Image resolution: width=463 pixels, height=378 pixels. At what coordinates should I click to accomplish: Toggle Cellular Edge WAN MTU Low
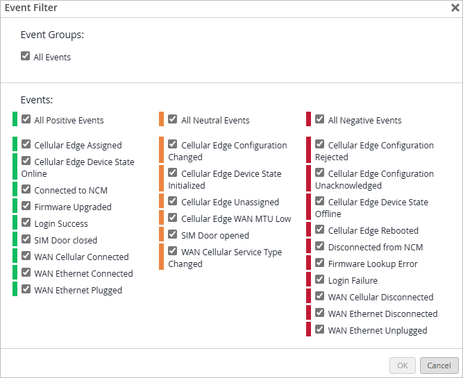click(x=173, y=218)
